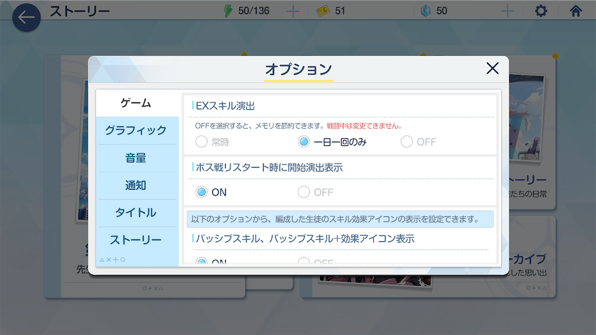Click the energy value 50/136
Screen dimensions: 596x335
pyautogui.click(x=254, y=10)
